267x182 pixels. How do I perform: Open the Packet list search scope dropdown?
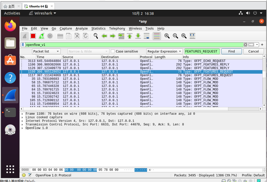pyautogui.click(x=46, y=51)
